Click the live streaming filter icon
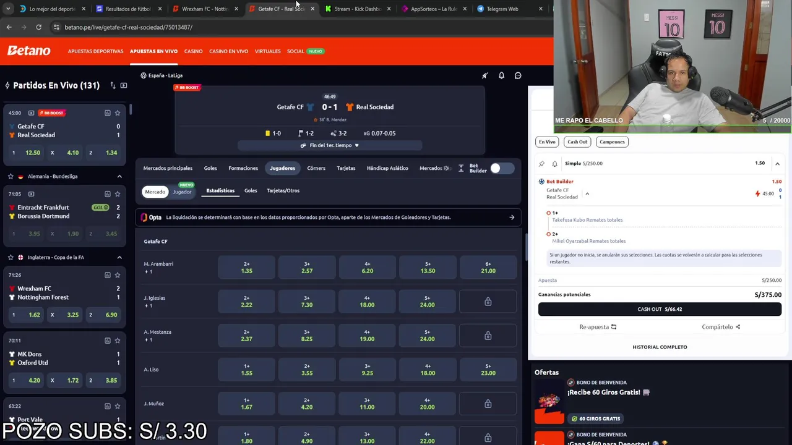This screenshot has width=792, height=445. pos(124,85)
